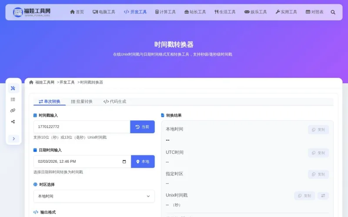Focus the datetime input showing 02/03/2026

(x=82, y=161)
